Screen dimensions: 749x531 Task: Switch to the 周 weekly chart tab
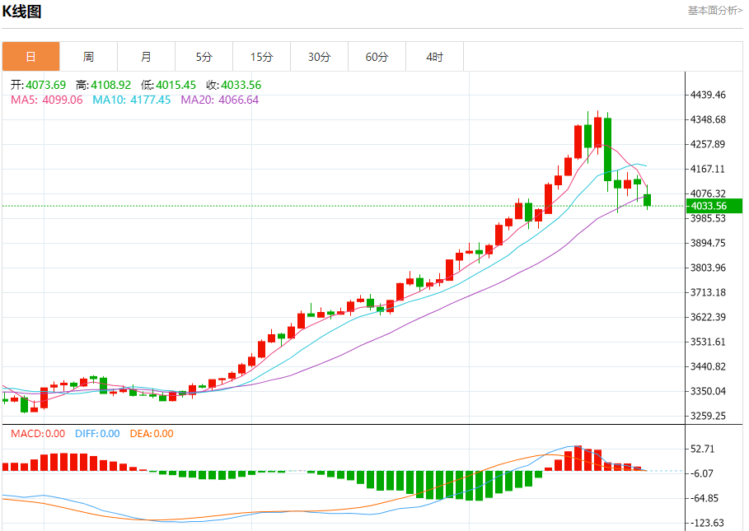coord(88,56)
